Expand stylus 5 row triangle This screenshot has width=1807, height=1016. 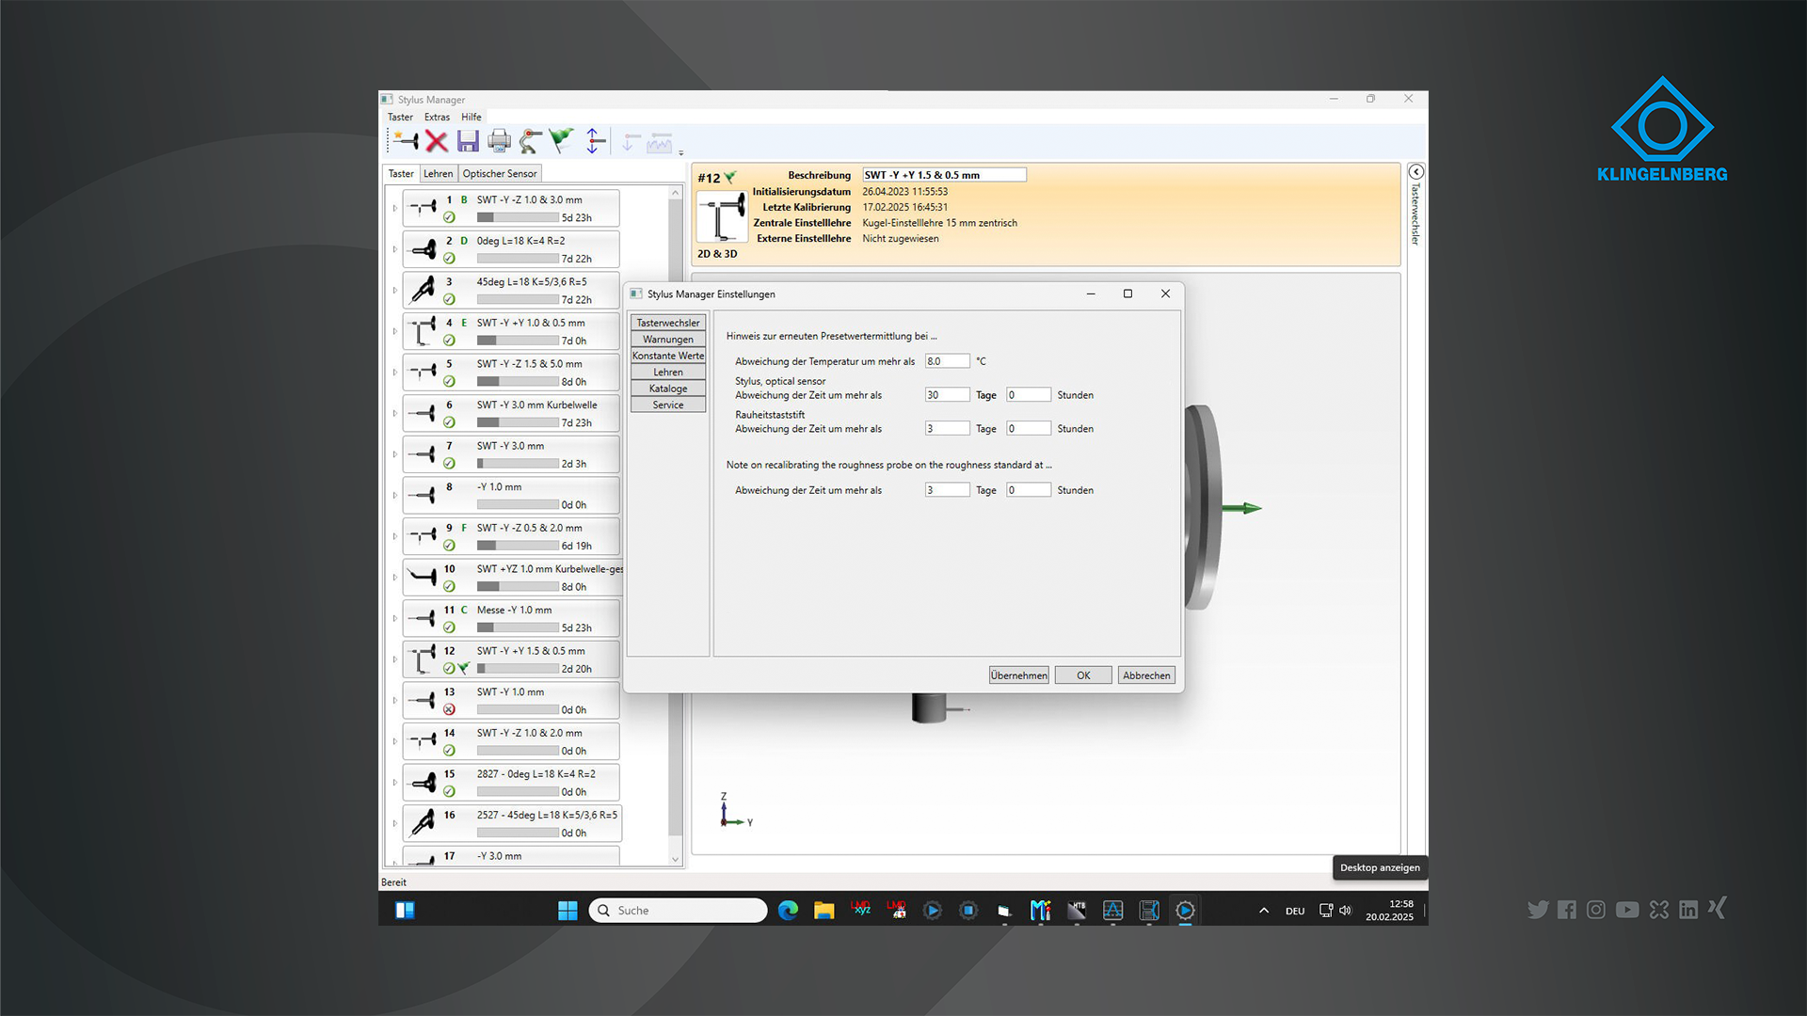(395, 373)
